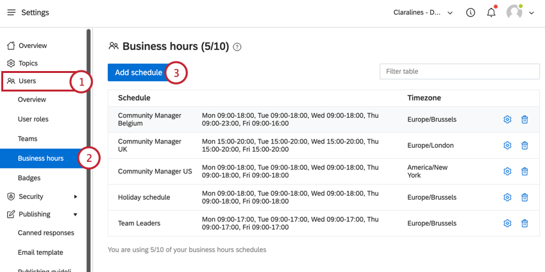Open settings for Holiday schedule

tap(507, 197)
